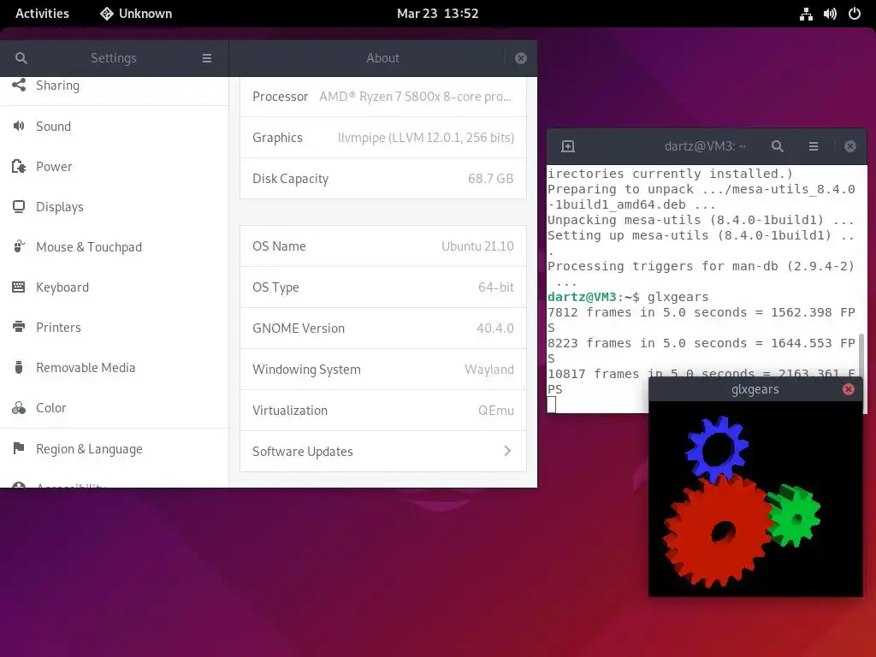Screen dimensions: 876x657
Task: Click the Virtualization QEmu row
Action: pyautogui.click(x=383, y=411)
